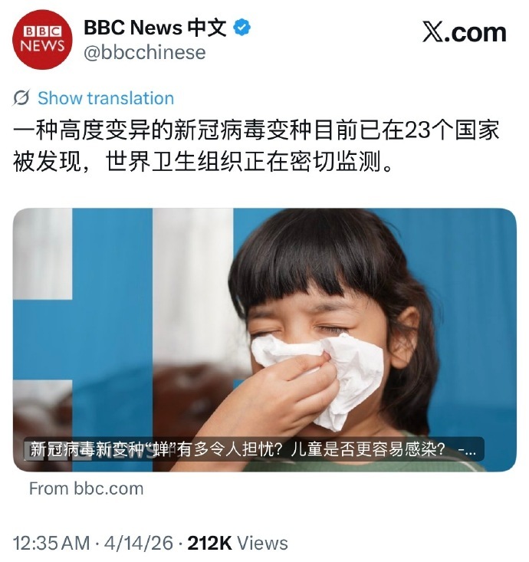Open the @bbcchinese handle
The height and width of the screenshot is (562, 529).
point(145,53)
